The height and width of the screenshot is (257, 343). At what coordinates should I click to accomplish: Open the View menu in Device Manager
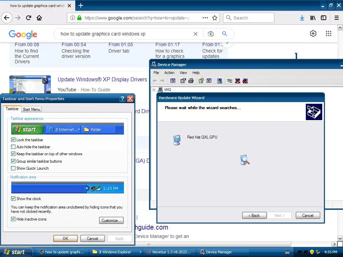(x=183, y=73)
